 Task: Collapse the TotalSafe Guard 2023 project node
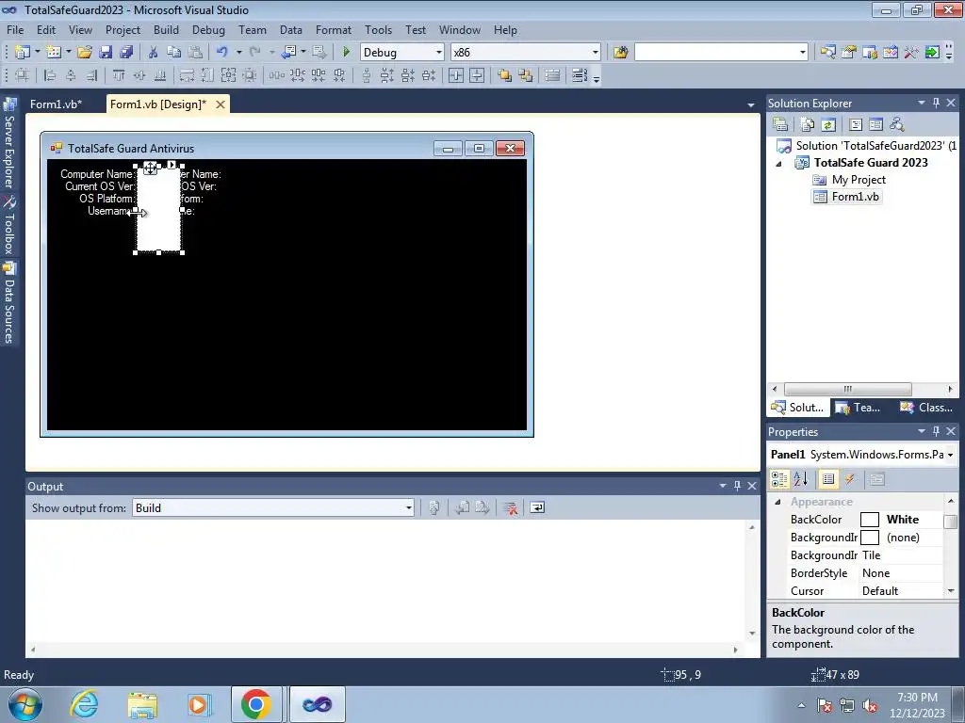tap(778, 164)
